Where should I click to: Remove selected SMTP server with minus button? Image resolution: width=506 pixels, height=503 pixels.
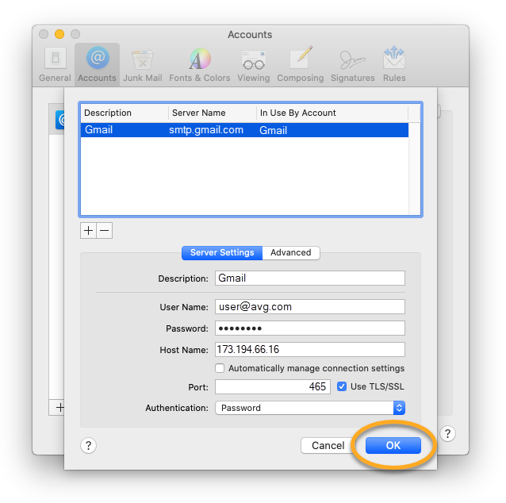(105, 231)
